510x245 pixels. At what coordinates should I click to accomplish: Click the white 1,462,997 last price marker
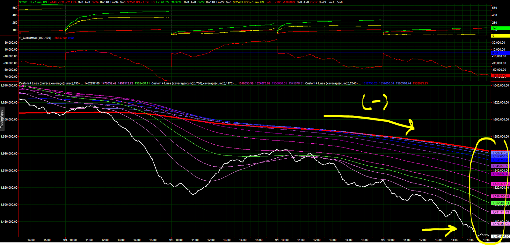pos(500,237)
